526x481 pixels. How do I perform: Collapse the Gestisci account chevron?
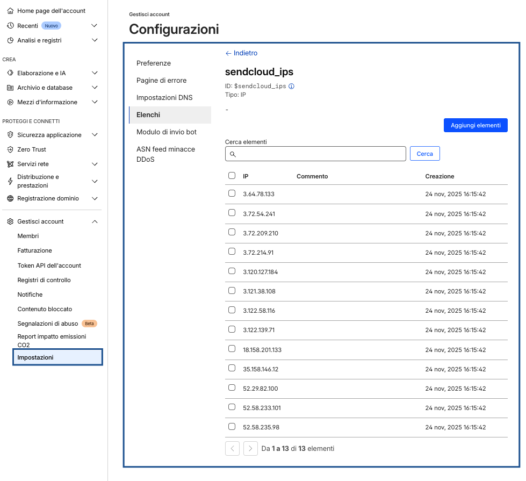click(x=95, y=221)
